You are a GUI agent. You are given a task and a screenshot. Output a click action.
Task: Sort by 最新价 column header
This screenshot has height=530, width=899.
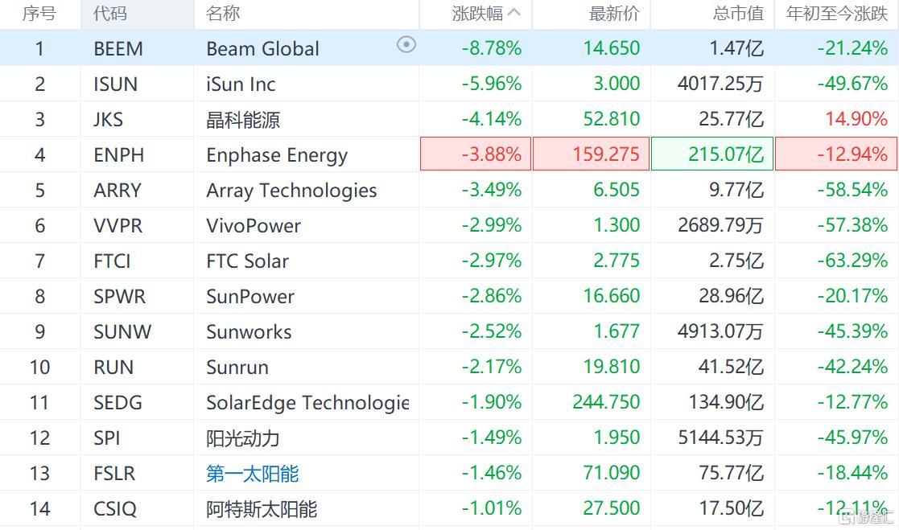(x=614, y=13)
